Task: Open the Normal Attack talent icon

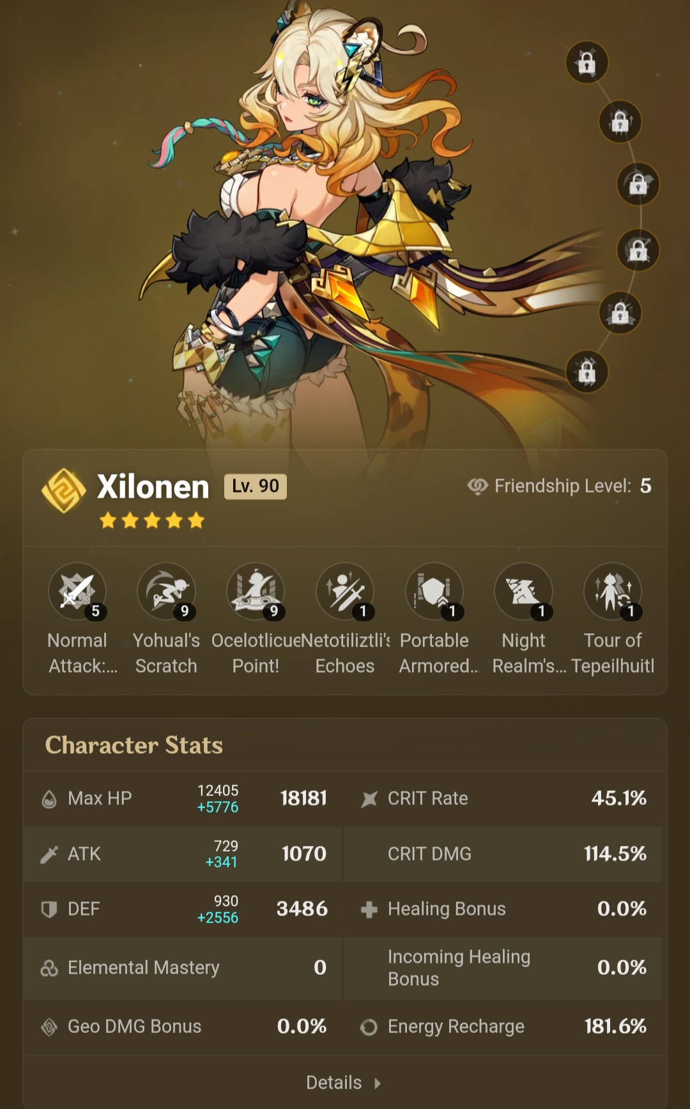Action: 77,592
